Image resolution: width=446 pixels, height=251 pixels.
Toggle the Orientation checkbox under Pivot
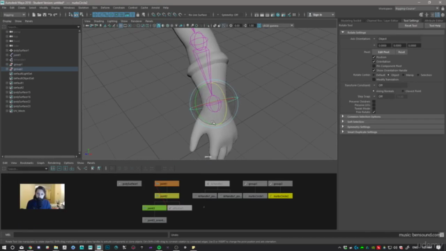tap(374, 61)
